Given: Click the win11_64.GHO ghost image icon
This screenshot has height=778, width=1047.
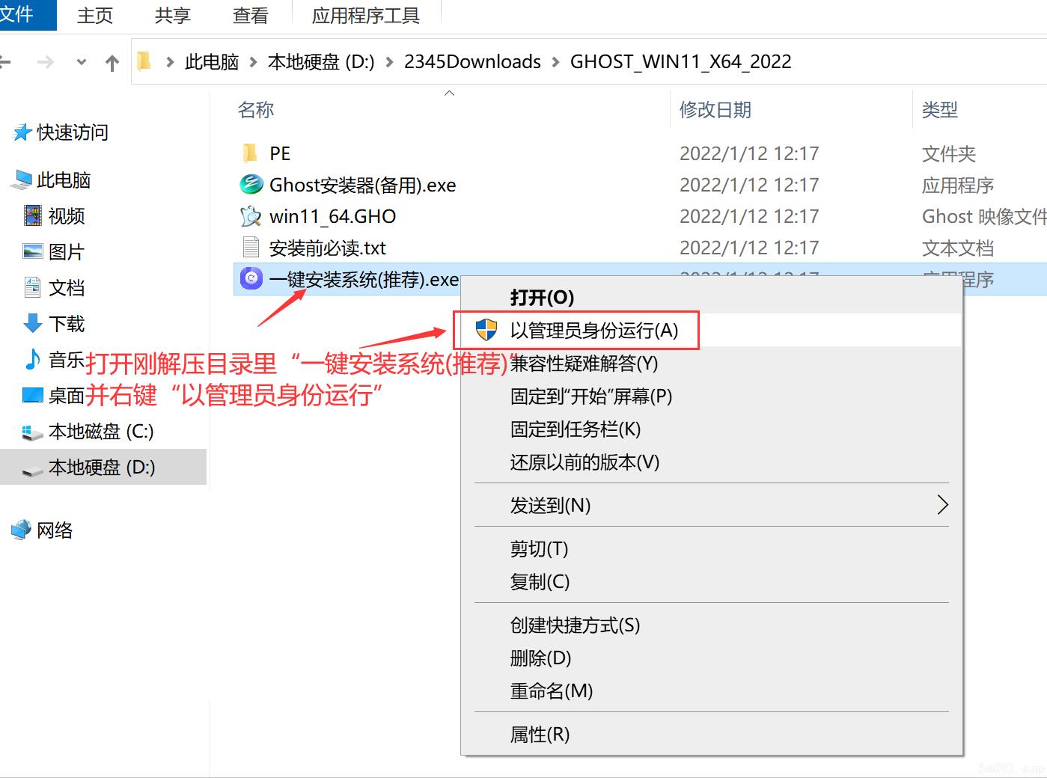Looking at the screenshot, I should pyautogui.click(x=251, y=215).
